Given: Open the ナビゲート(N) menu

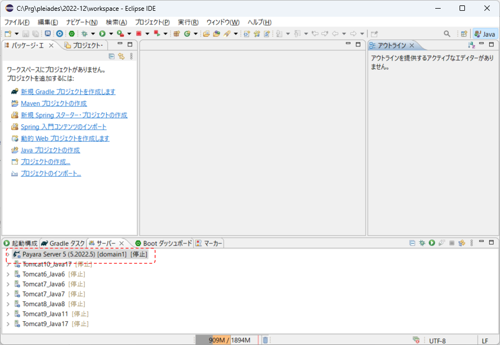Looking at the screenshot, I should point(82,22).
